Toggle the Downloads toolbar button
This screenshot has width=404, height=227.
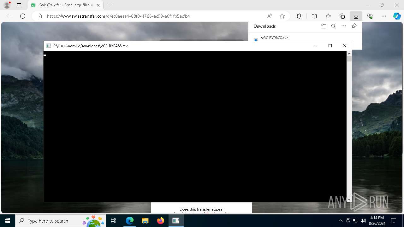[x=356, y=16]
